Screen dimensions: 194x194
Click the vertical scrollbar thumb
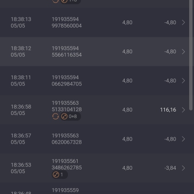tap(191, 55)
